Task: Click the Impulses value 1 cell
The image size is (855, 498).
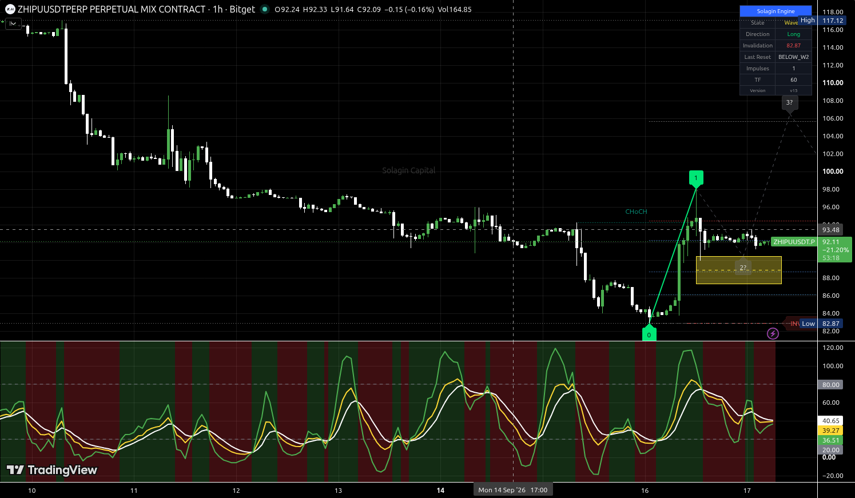Action: click(793, 69)
